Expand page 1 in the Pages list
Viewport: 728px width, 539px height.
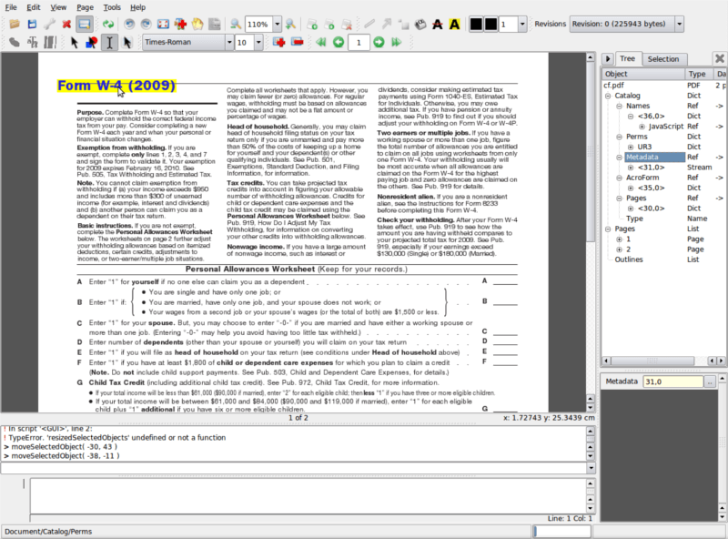pos(619,239)
